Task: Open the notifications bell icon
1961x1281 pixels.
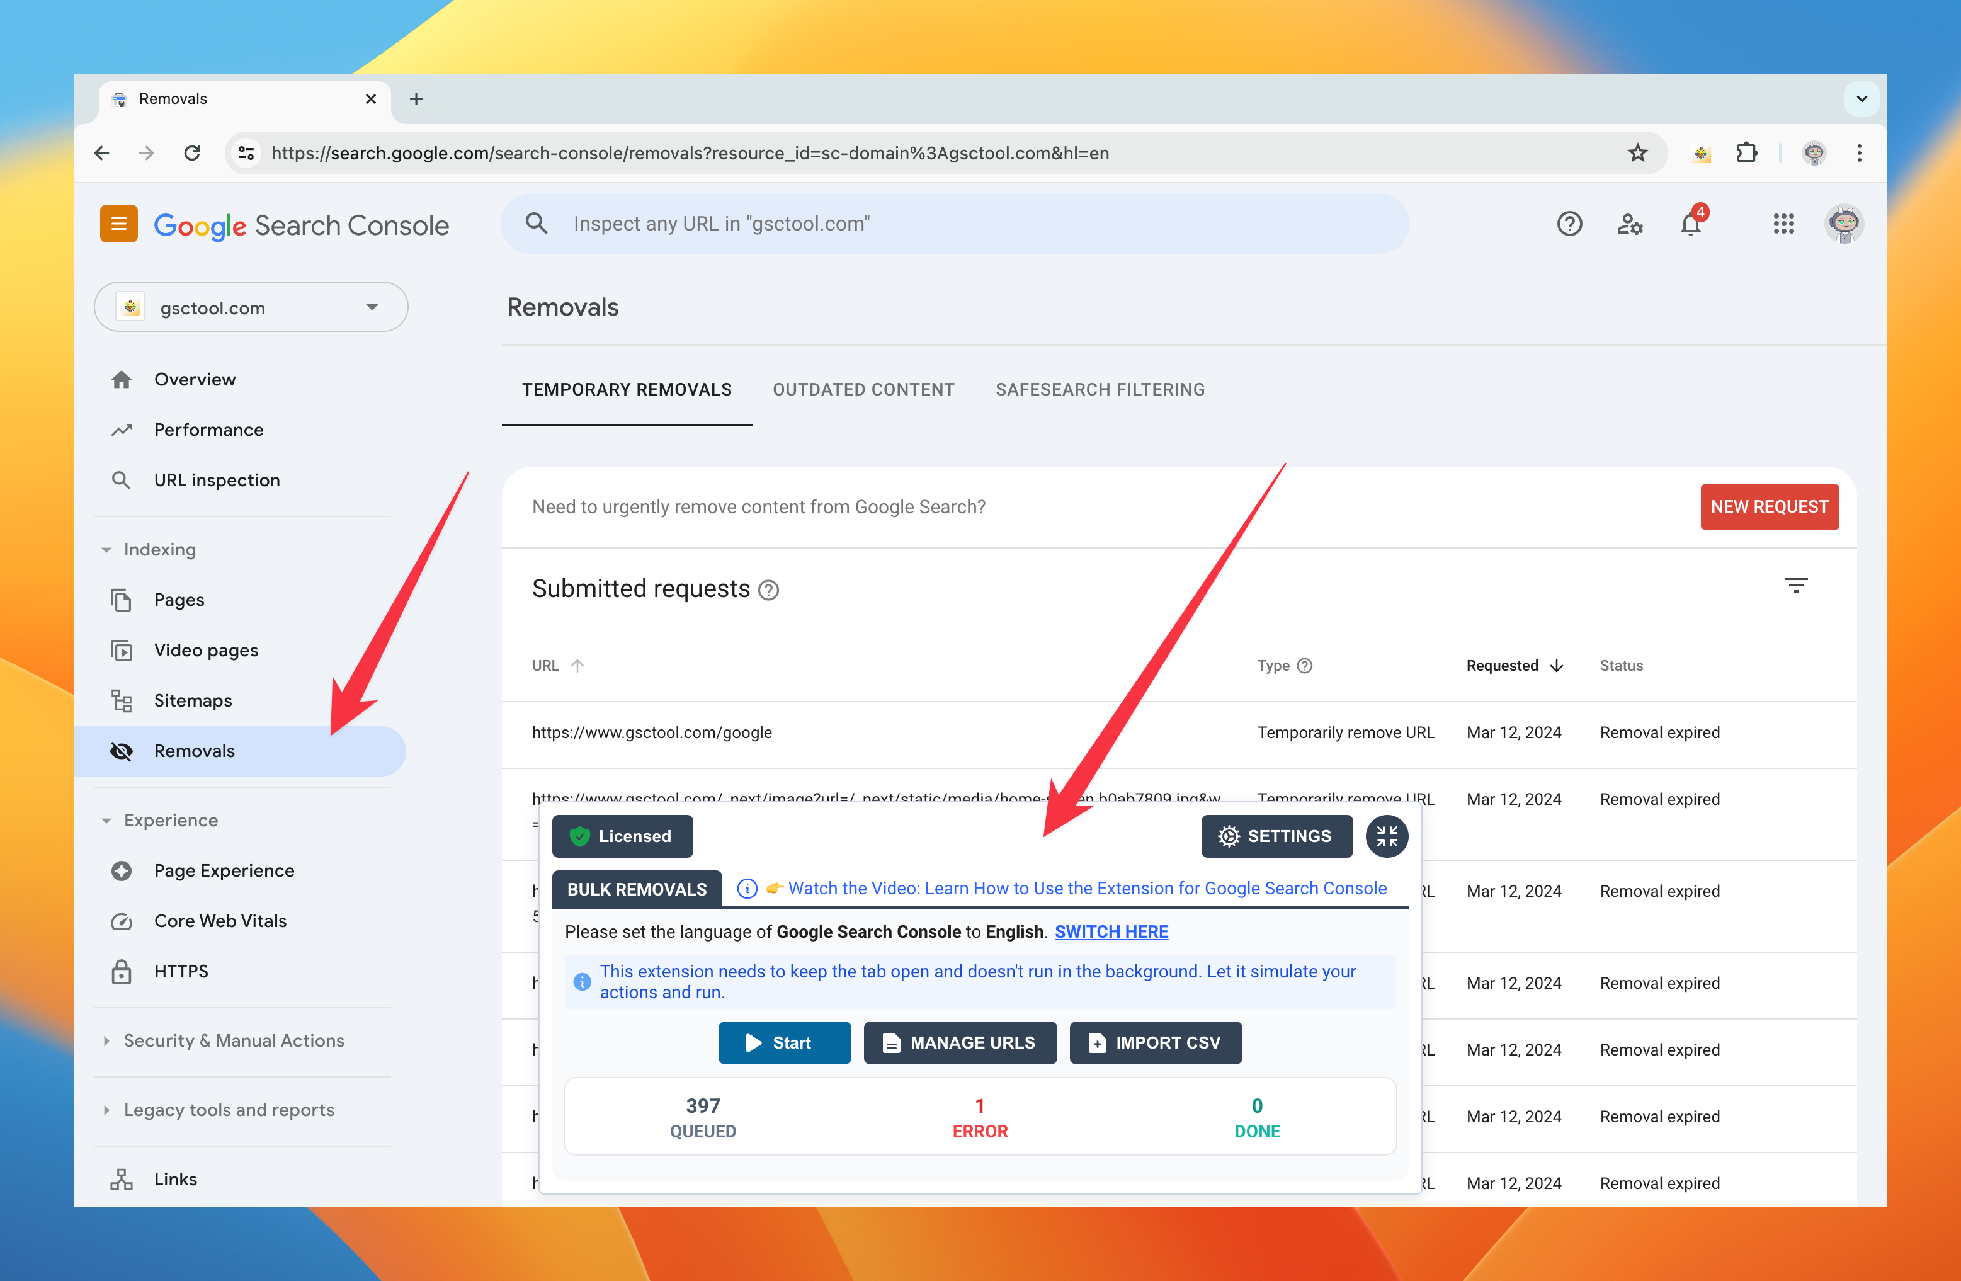Action: [x=1690, y=224]
